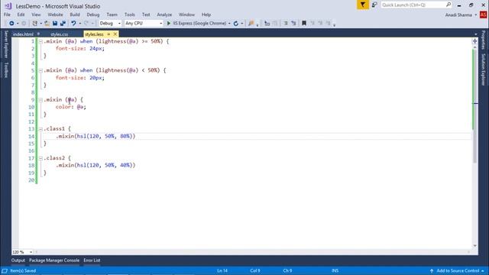Switch to the styles.css tab
This screenshot has height=275, width=489.
pos(60,34)
